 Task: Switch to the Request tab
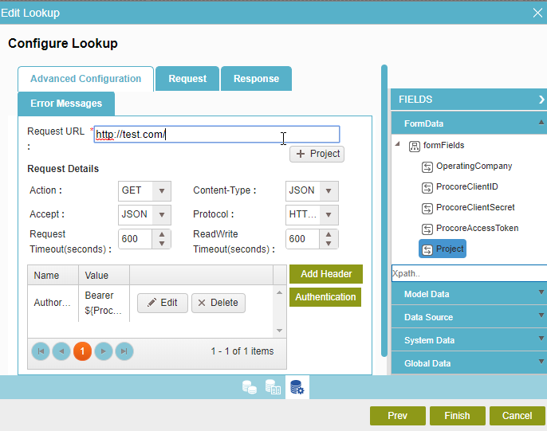187,79
